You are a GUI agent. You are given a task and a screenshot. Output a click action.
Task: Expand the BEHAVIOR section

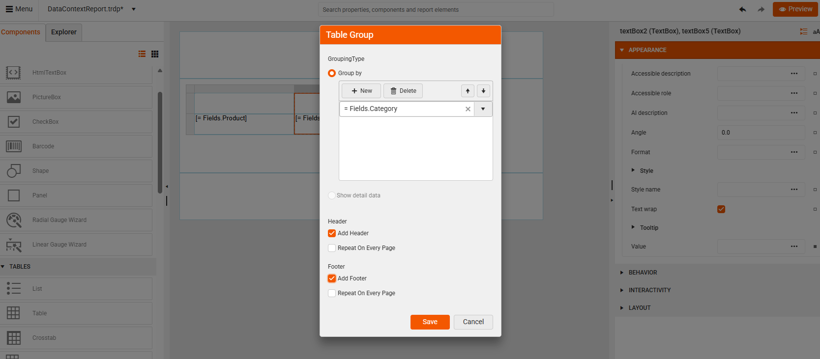(x=622, y=273)
